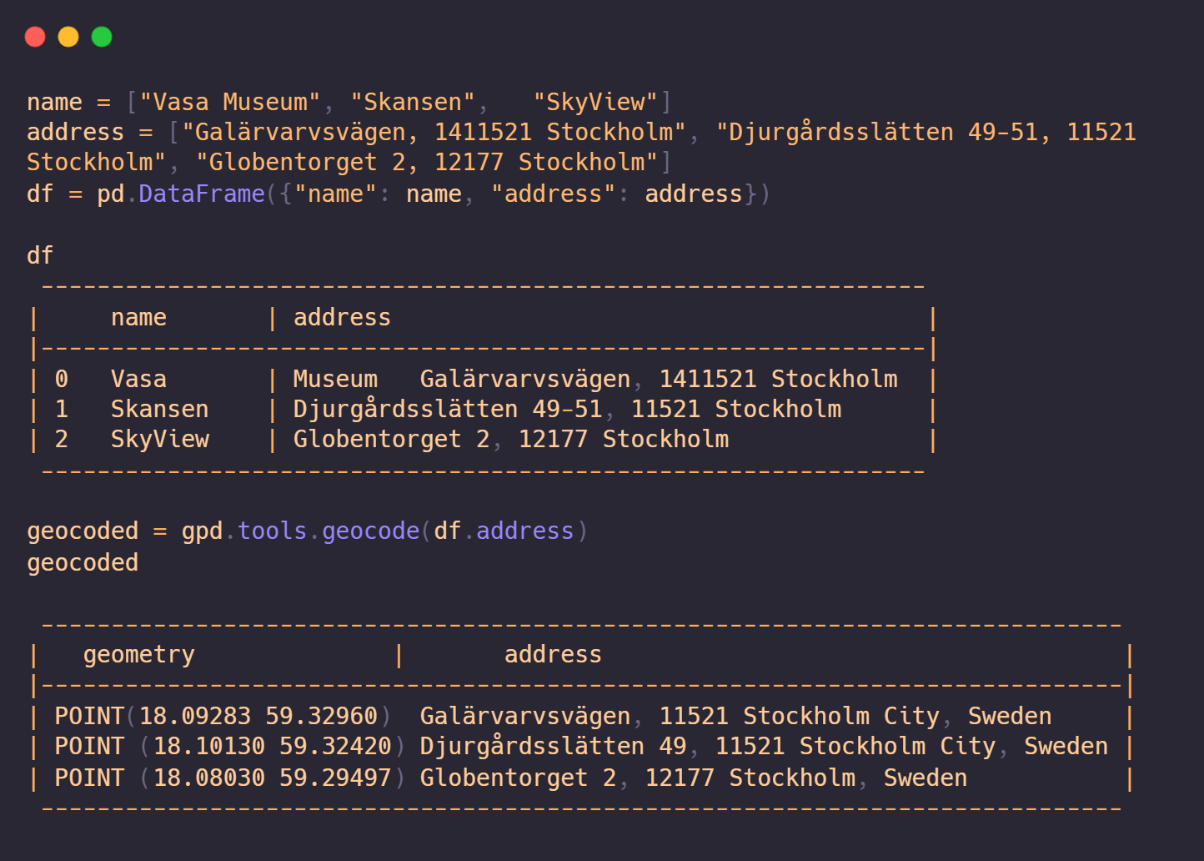Click the red close window control
1204x861 pixels.
click(x=35, y=36)
